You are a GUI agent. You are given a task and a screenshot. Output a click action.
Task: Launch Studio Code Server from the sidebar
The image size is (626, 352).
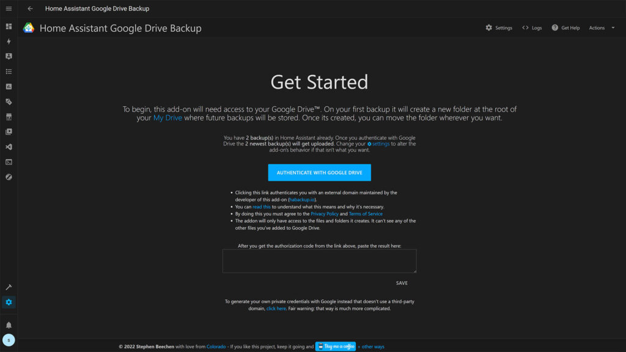tap(9, 145)
